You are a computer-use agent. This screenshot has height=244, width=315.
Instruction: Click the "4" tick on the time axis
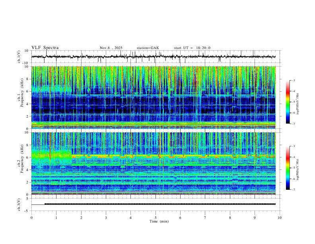[131, 218]
